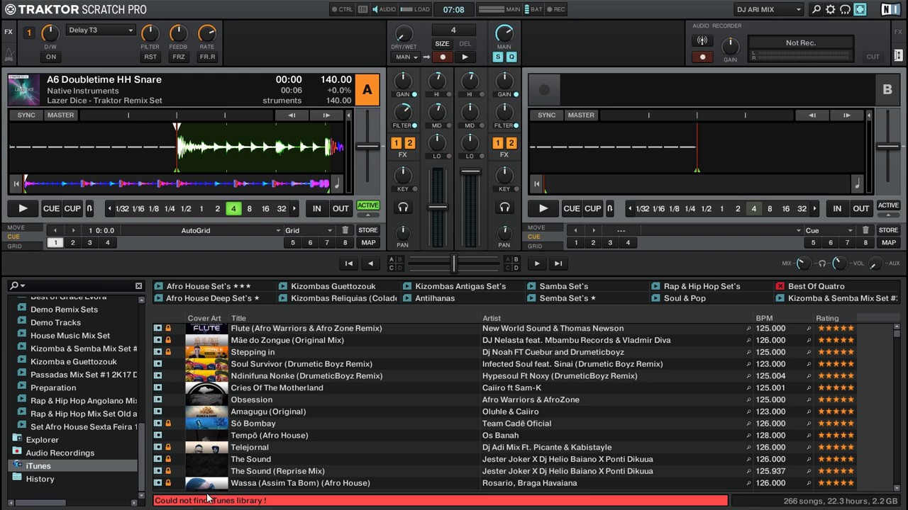Play deck A
Image resolution: width=908 pixels, height=510 pixels.
point(23,208)
